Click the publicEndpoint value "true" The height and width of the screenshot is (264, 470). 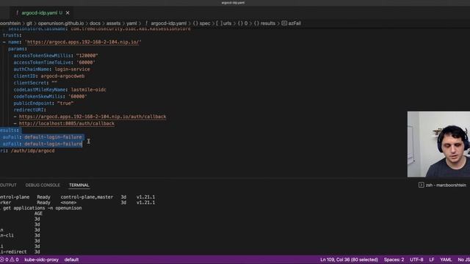click(x=65, y=103)
